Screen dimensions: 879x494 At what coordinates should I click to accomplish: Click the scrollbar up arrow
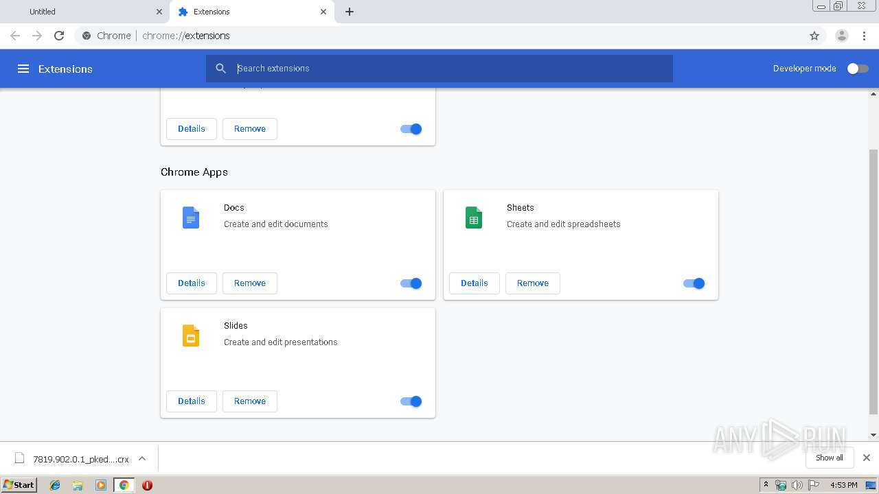pyautogui.click(x=874, y=93)
